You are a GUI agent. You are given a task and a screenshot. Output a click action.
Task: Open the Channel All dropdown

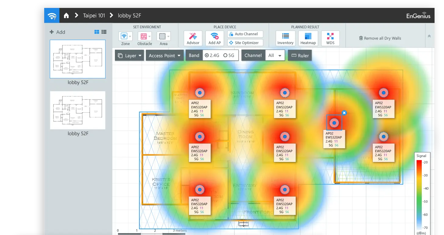[x=275, y=55]
